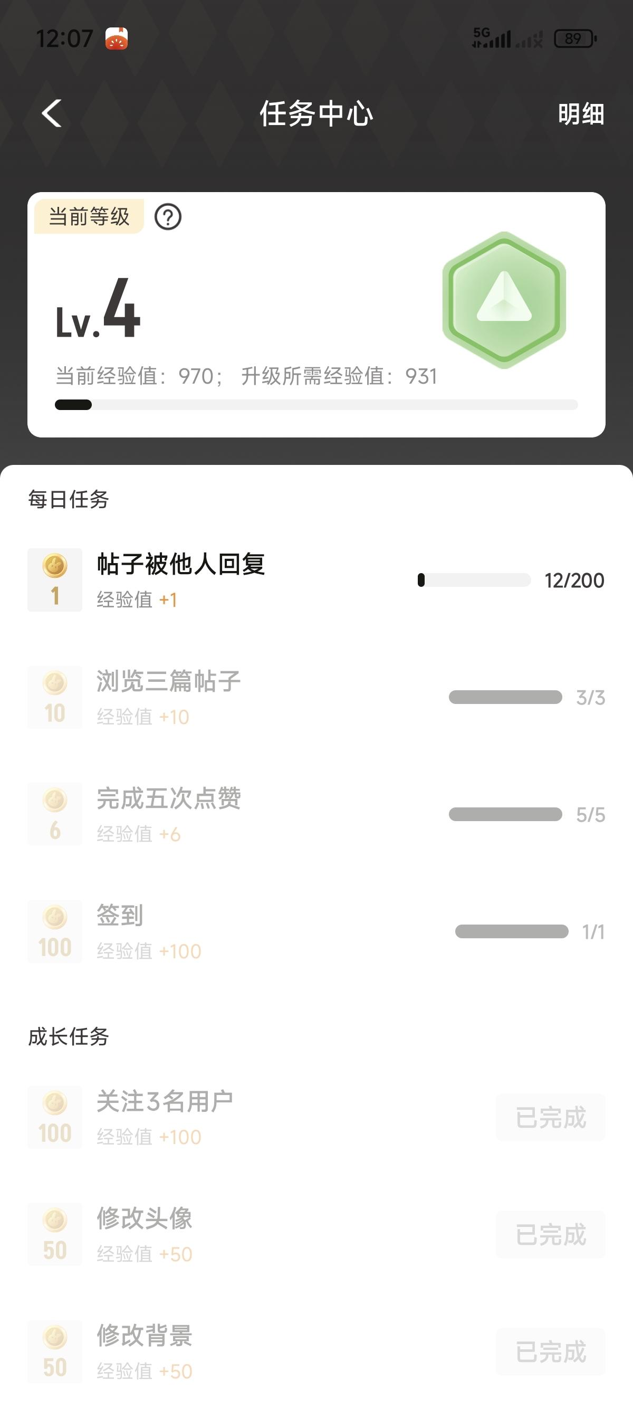This screenshot has height=1409, width=633.
Task: Tap the 100-coin icon beside 签到
Action: click(x=55, y=931)
